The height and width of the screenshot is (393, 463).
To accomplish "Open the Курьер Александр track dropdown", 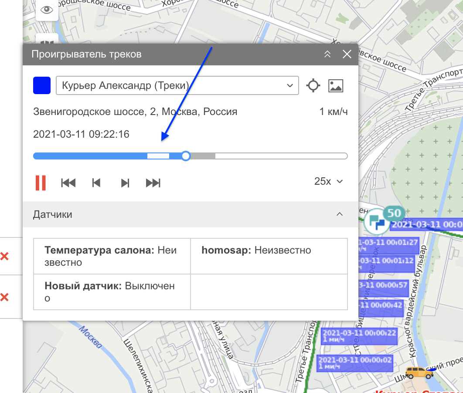I will pos(177,85).
